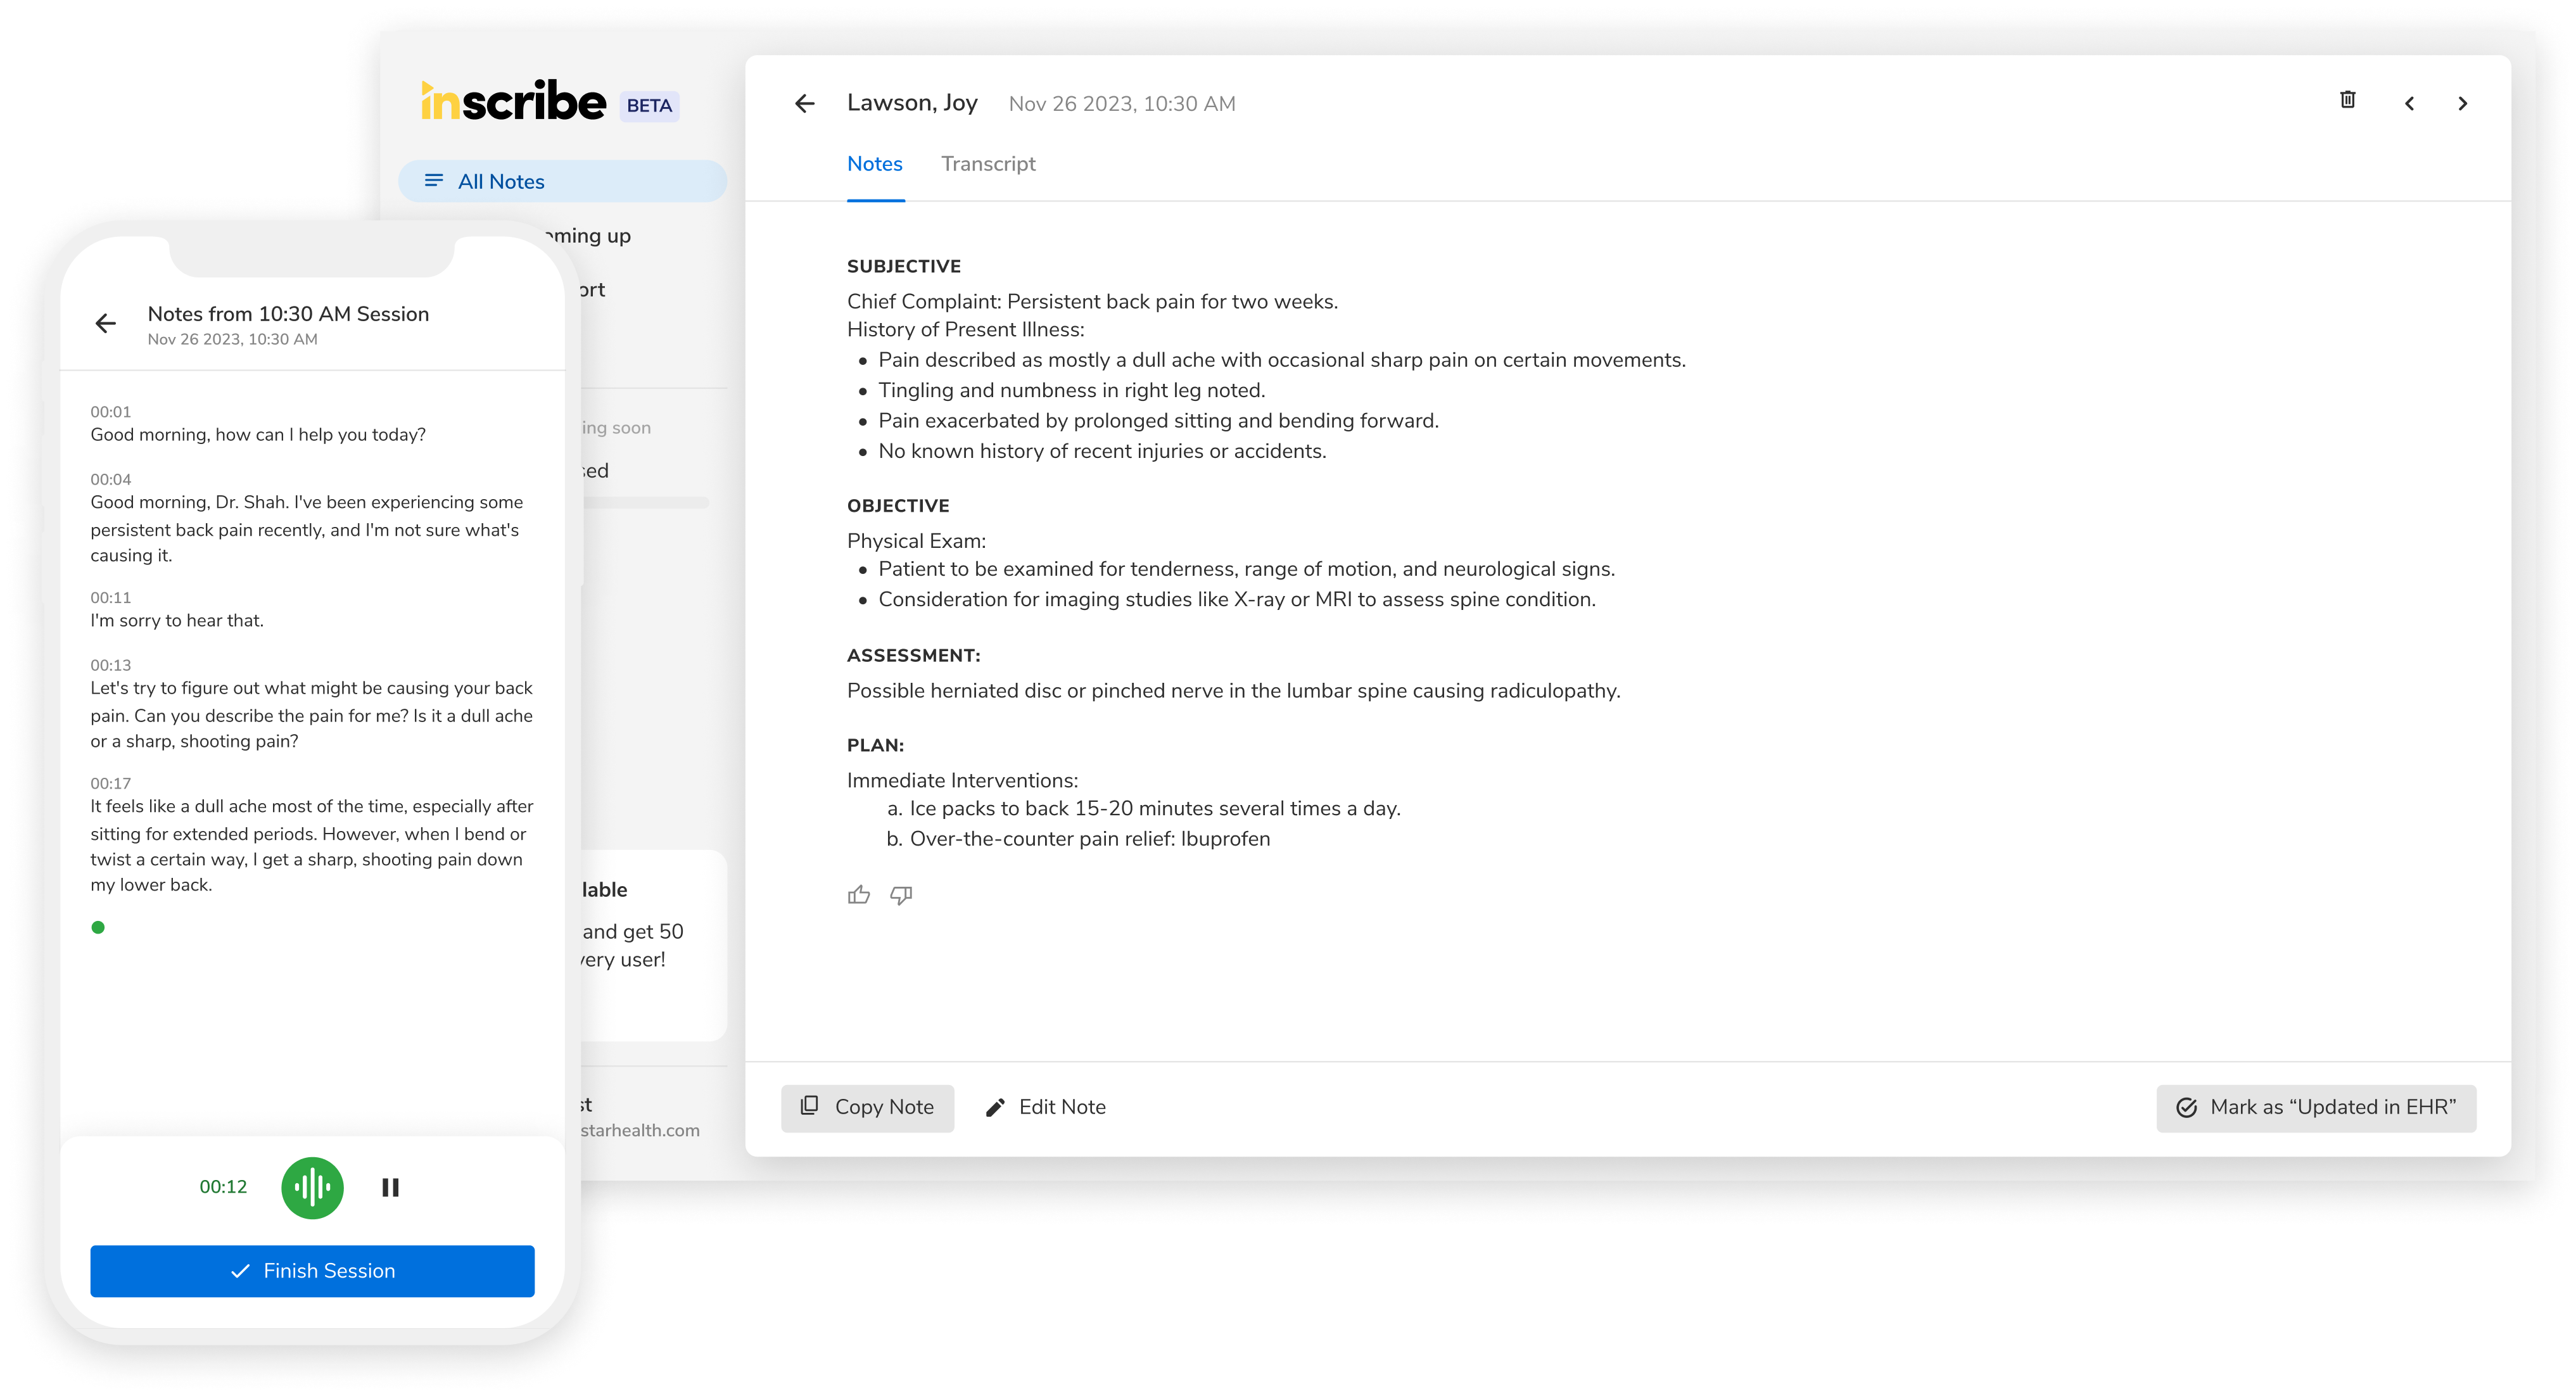Click 00:17 transcript timestamp

click(x=110, y=784)
